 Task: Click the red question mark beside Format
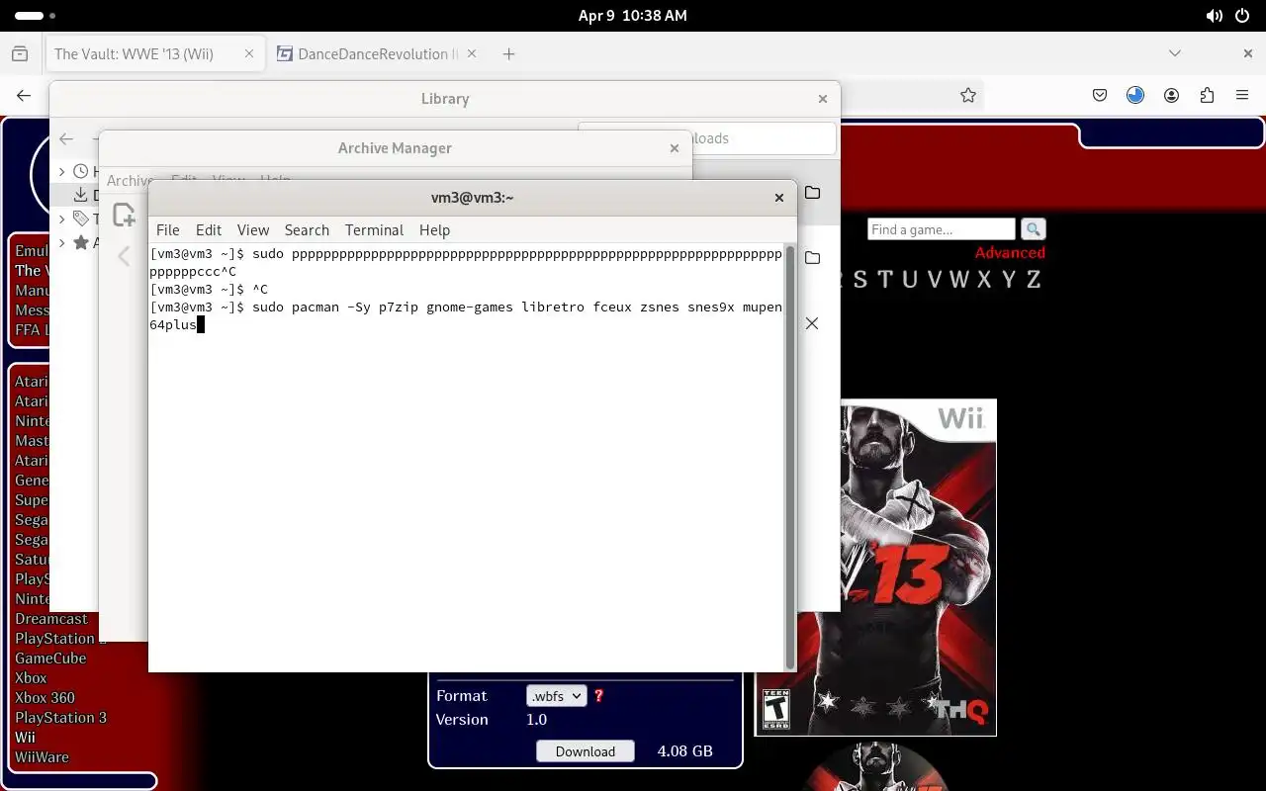coord(598,696)
